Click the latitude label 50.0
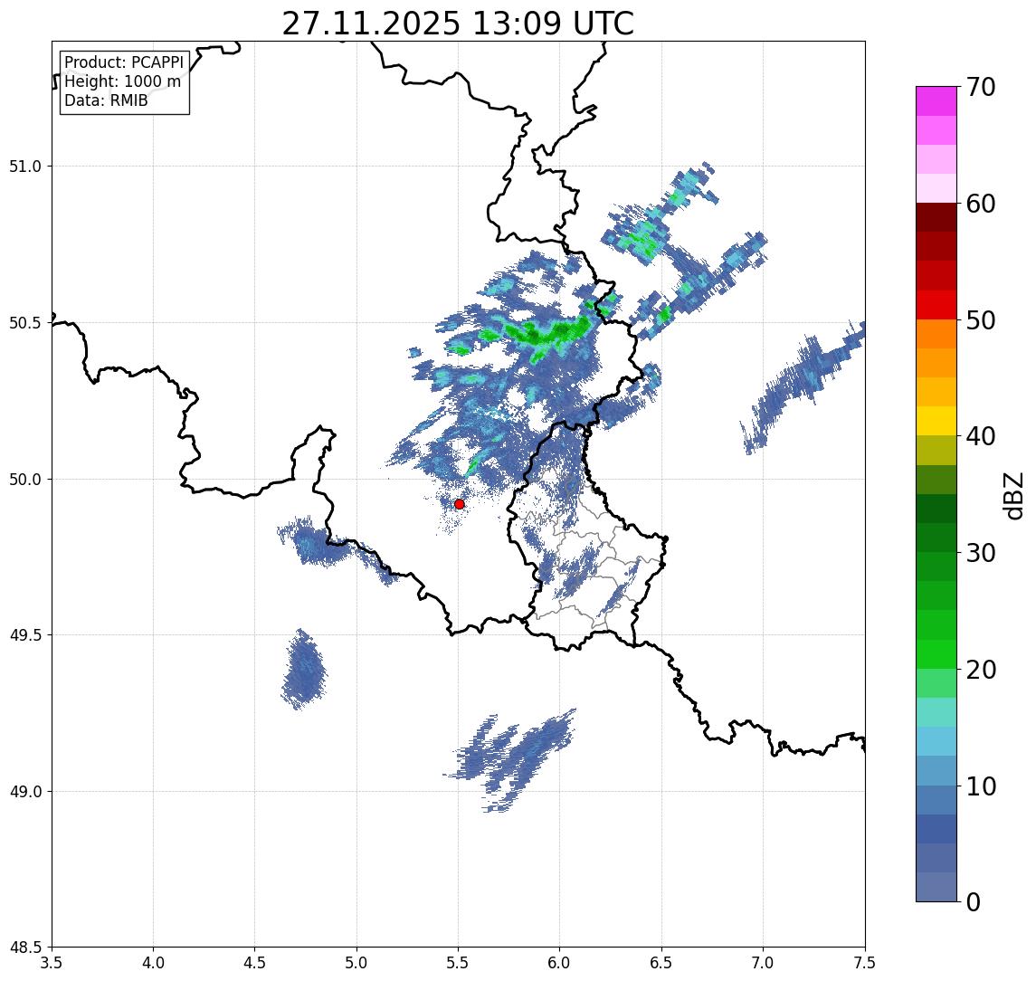 click(24, 480)
